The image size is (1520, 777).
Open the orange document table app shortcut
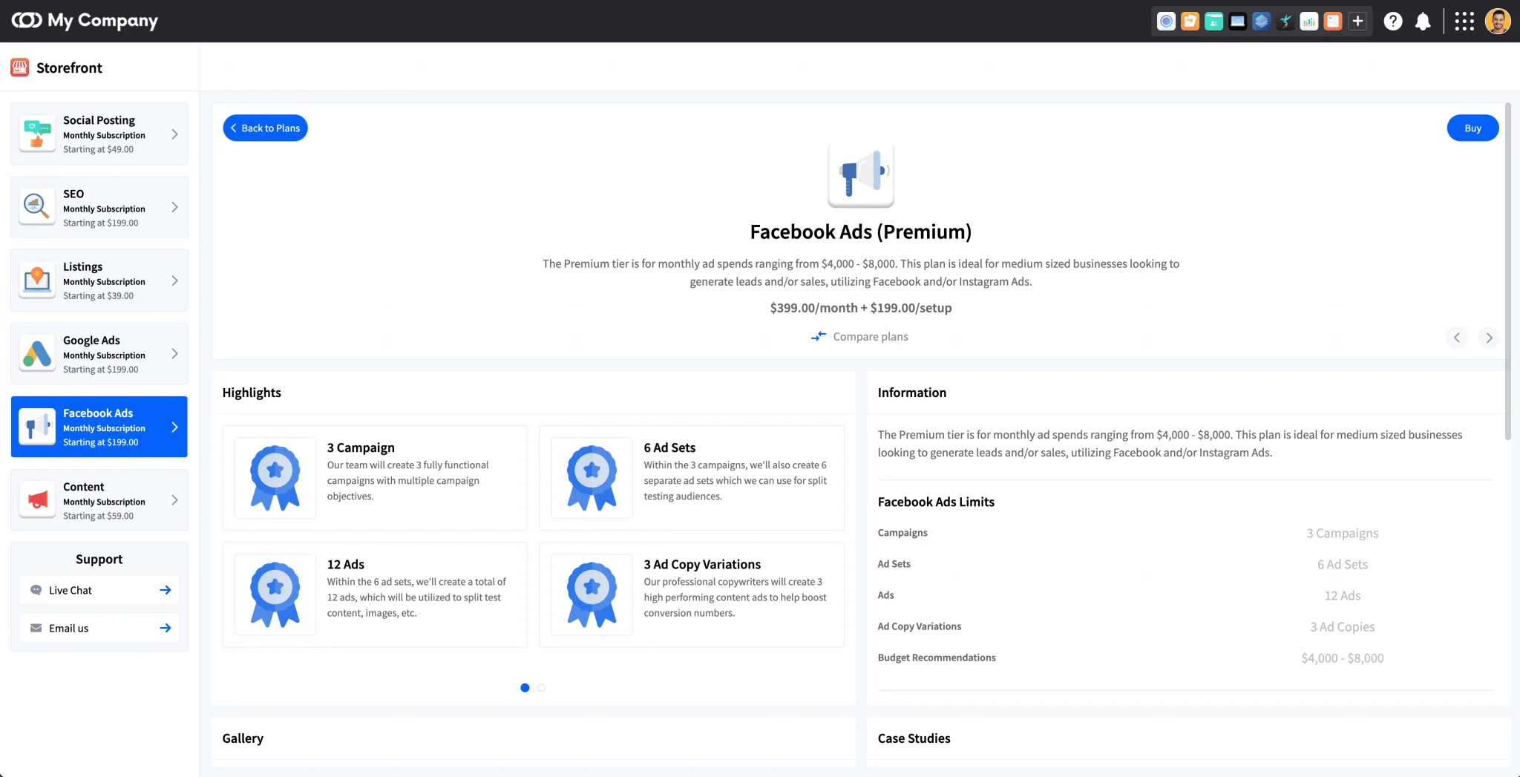(1333, 22)
